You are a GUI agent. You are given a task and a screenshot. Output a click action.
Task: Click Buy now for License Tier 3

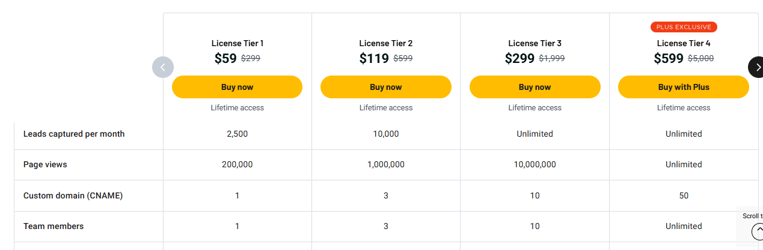pyautogui.click(x=535, y=87)
